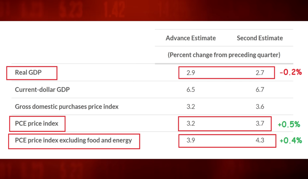Select core PCE second estimate value 4.3
This screenshot has height=179, width=308.
[x=260, y=140]
